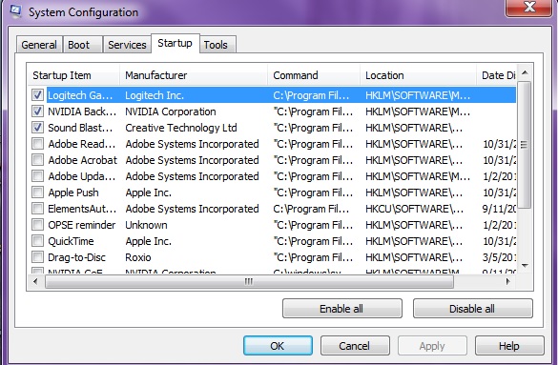The width and height of the screenshot is (558, 365).
Task: Select the Creative Technology Ltd cell
Action: 181,128
